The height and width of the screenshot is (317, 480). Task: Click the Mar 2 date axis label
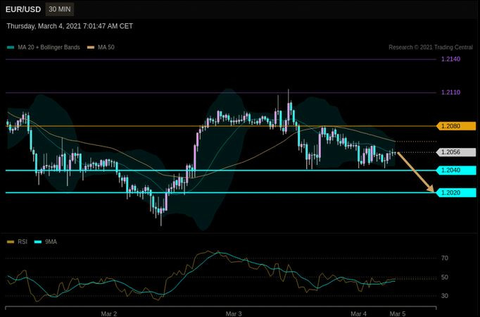(108, 313)
